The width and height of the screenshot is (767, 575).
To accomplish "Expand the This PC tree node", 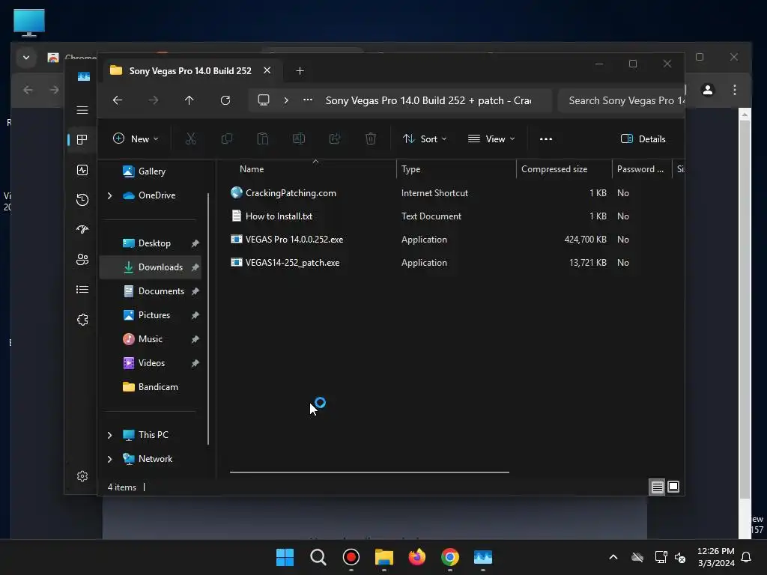I will click(109, 435).
